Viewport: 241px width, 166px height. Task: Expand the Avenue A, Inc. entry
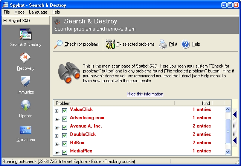[x=57, y=127]
